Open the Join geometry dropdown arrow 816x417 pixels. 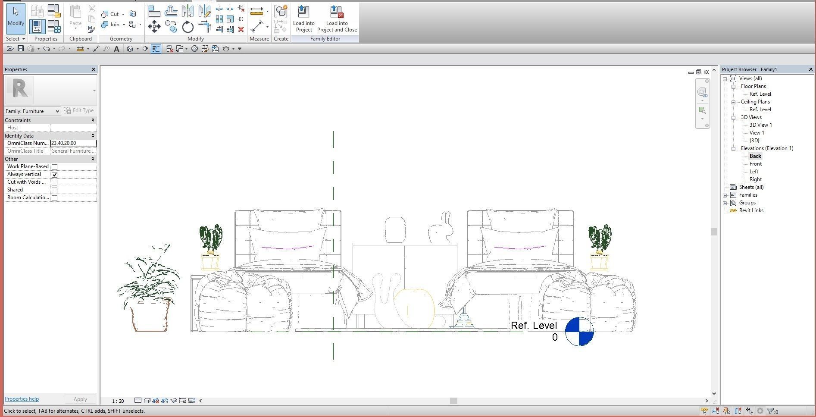pos(124,25)
